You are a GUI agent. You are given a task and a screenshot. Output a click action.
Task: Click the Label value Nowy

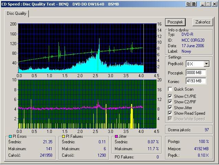tap(186, 51)
